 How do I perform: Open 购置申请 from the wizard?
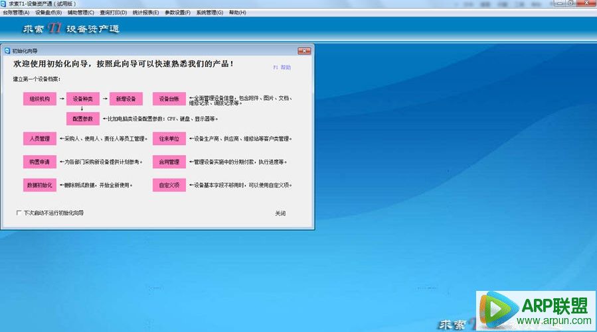(40, 162)
